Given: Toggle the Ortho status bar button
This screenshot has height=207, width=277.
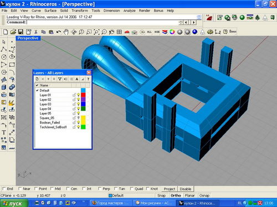Looking at the screenshot, I should click(176, 195).
